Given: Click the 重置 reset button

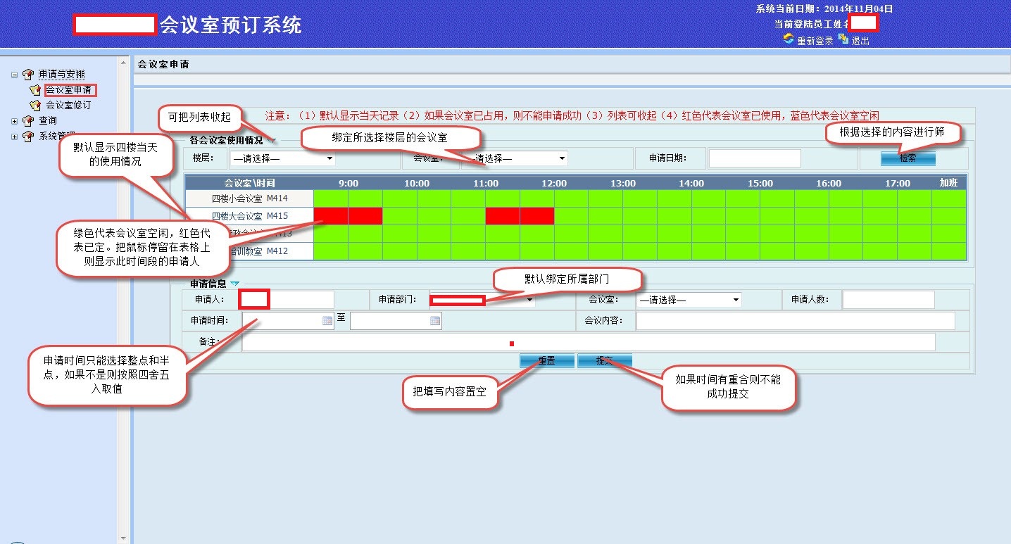Looking at the screenshot, I should [547, 360].
